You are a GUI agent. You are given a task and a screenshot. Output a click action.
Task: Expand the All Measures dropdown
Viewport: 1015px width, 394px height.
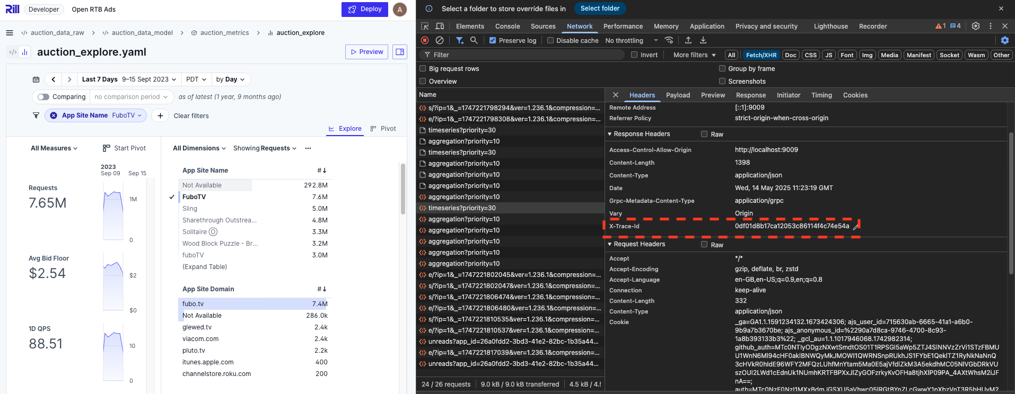coord(54,148)
